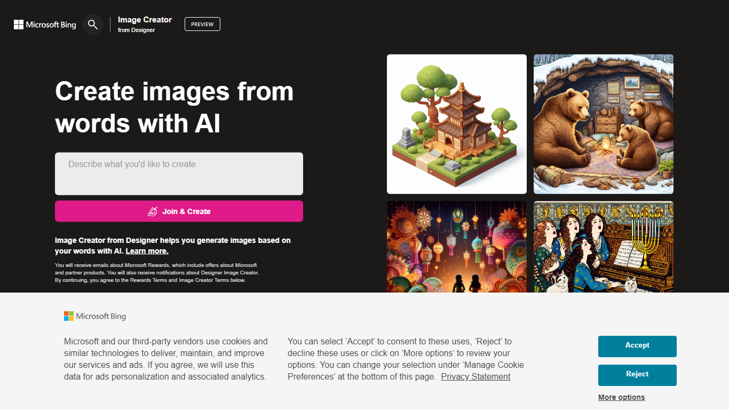Open the colorful lanterns festival image

pyautogui.click(x=457, y=247)
